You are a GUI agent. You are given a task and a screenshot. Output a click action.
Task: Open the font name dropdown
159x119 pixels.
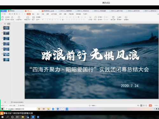(x=47, y=17)
